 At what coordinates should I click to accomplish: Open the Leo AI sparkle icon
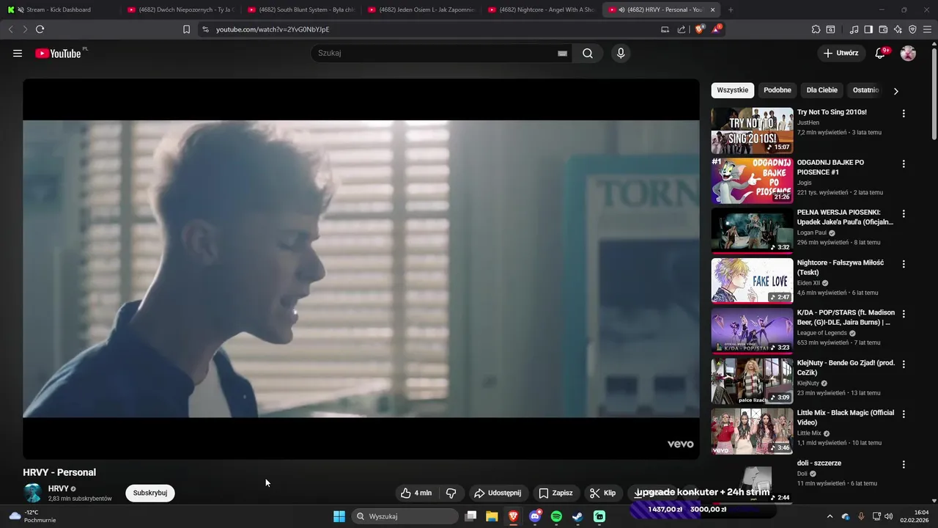[x=898, y=29]
